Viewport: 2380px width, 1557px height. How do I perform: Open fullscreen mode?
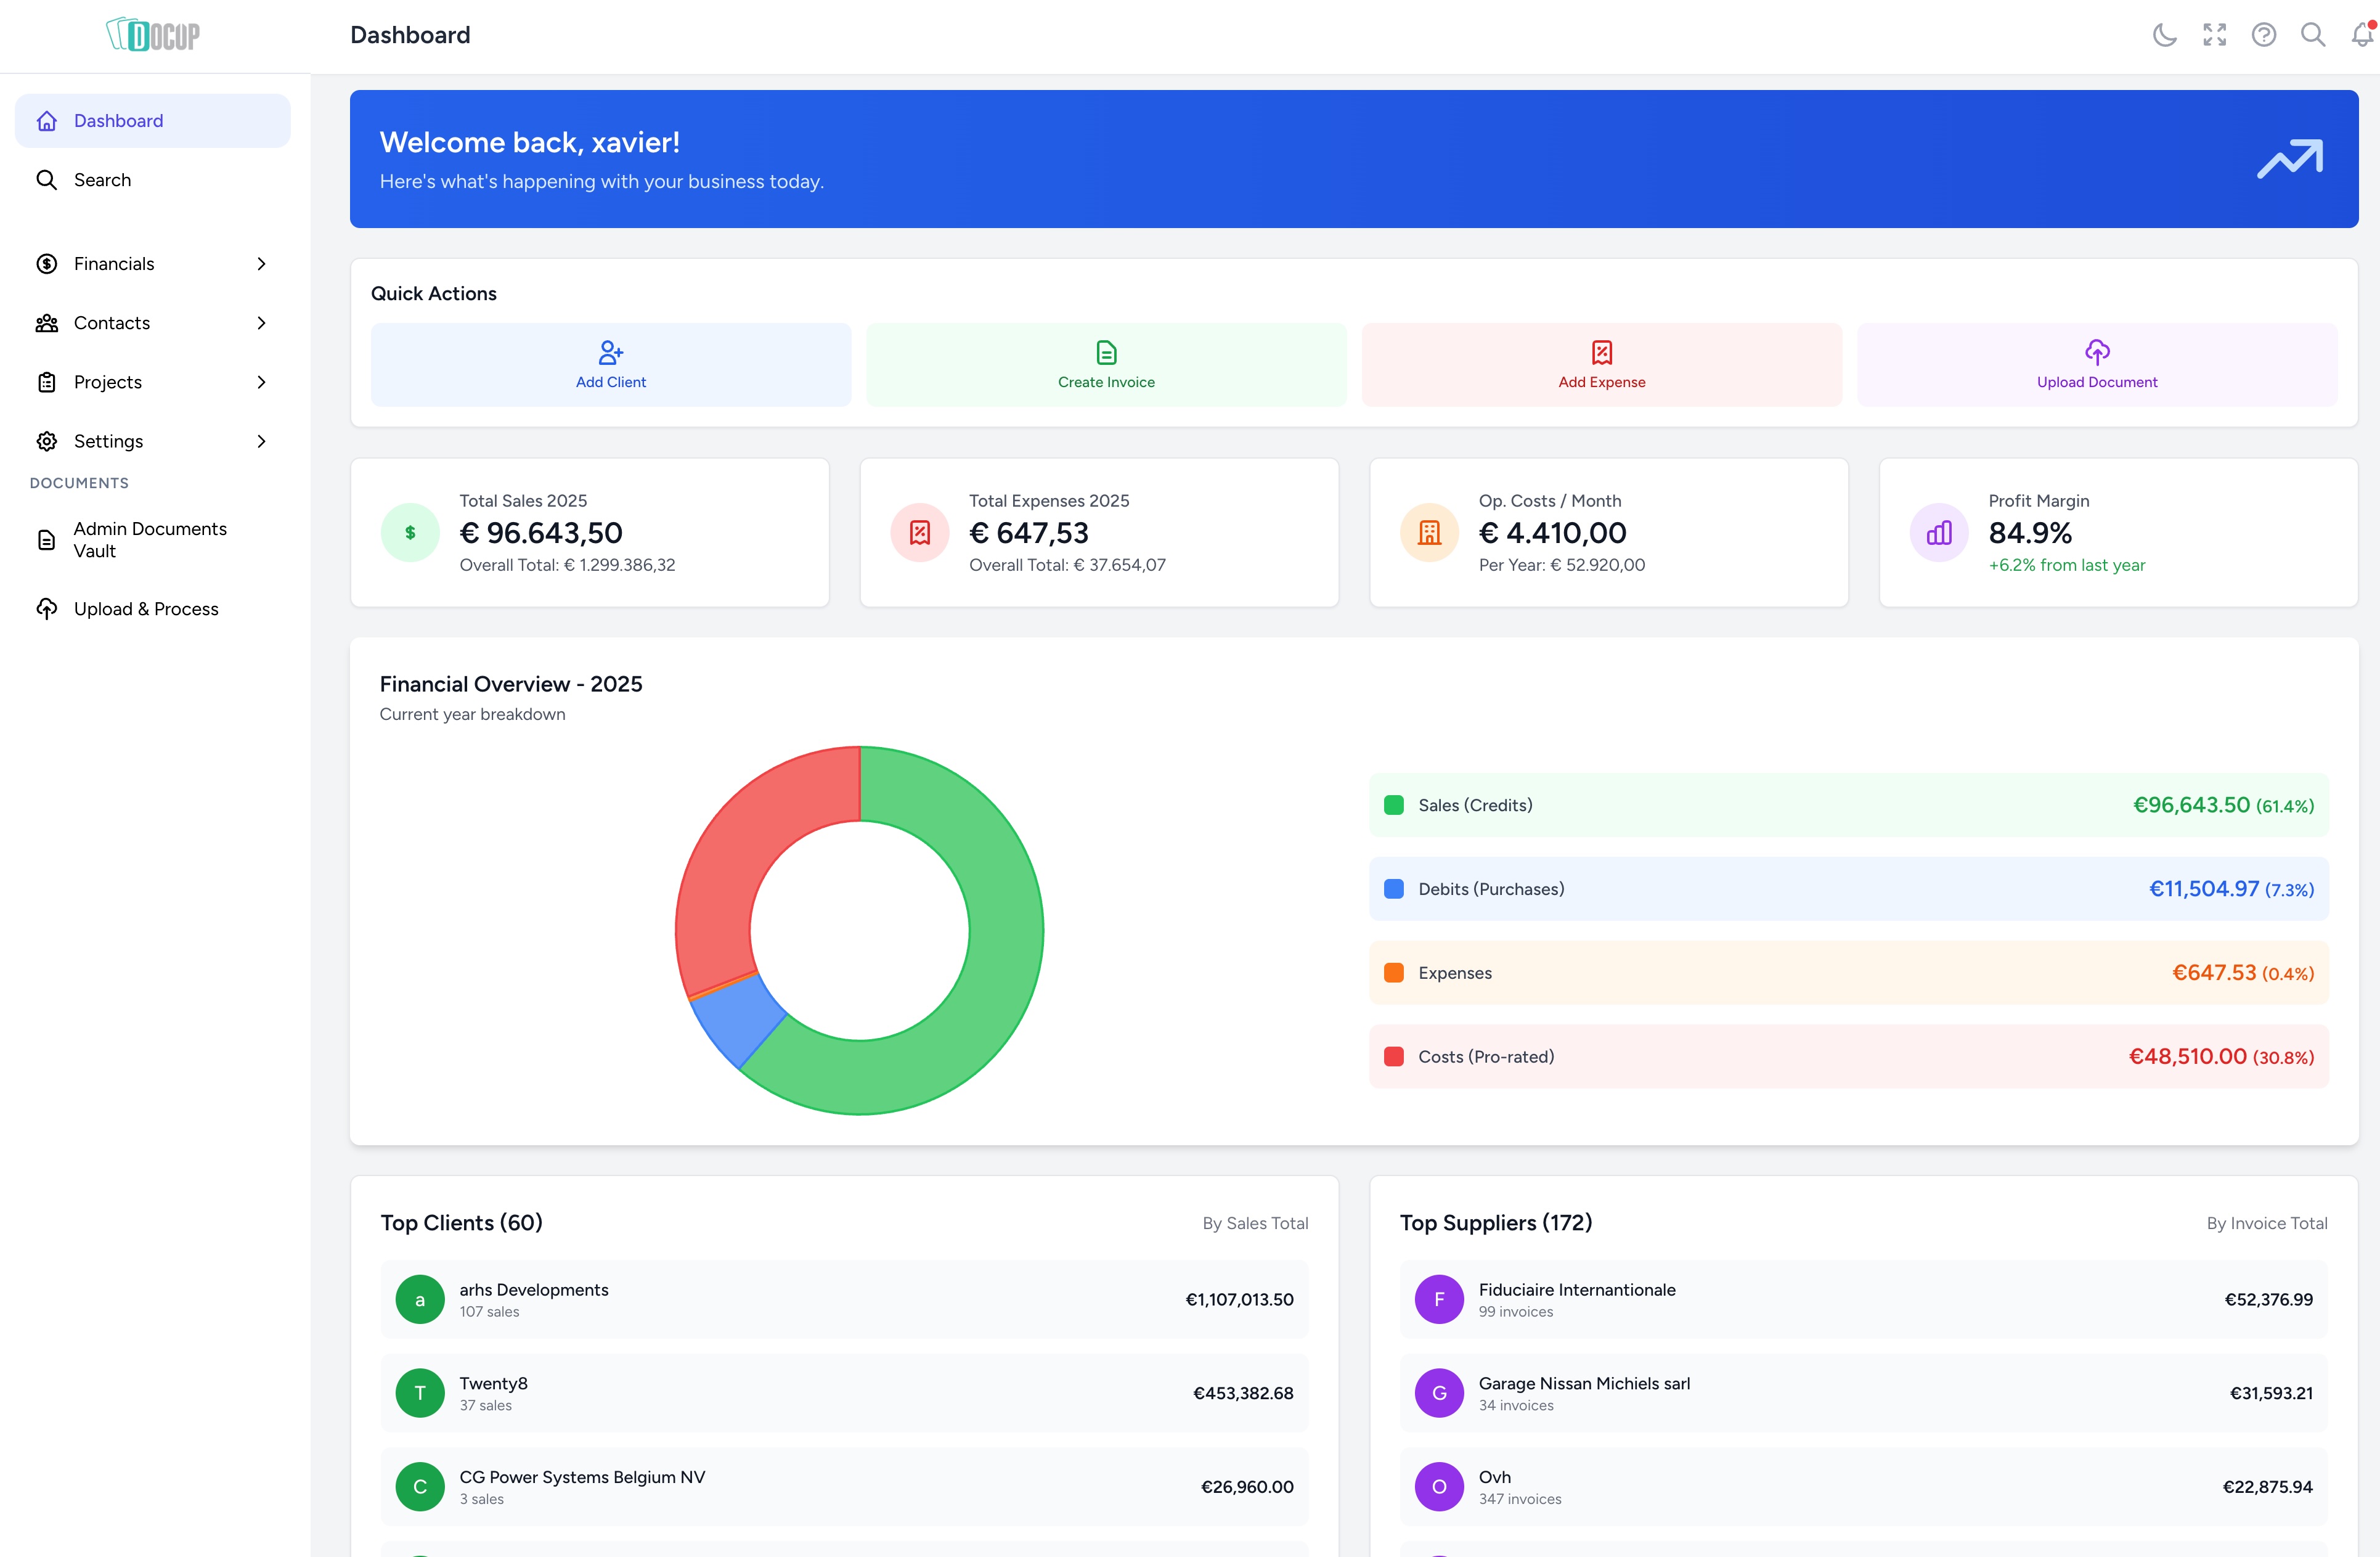2214,34
